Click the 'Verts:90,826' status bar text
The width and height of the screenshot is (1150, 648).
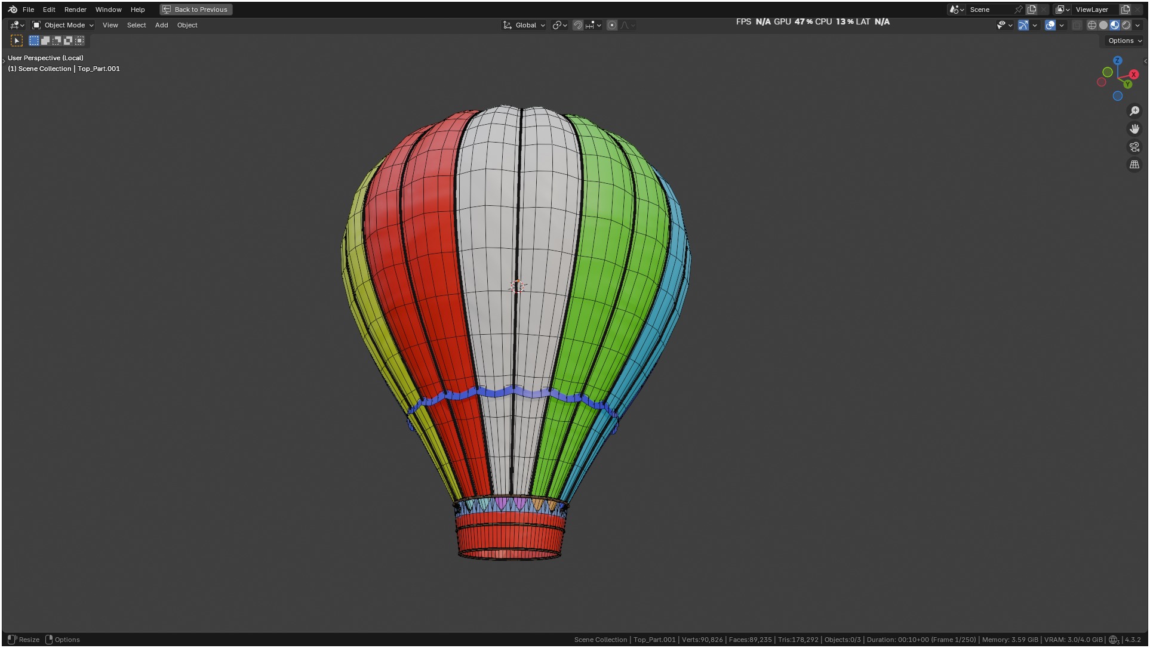coord(702,640)
